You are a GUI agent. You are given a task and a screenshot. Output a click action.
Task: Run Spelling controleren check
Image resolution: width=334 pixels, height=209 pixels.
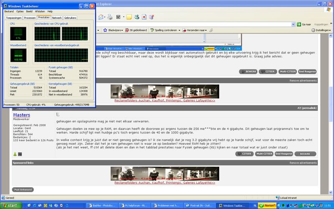pos(163,30)
